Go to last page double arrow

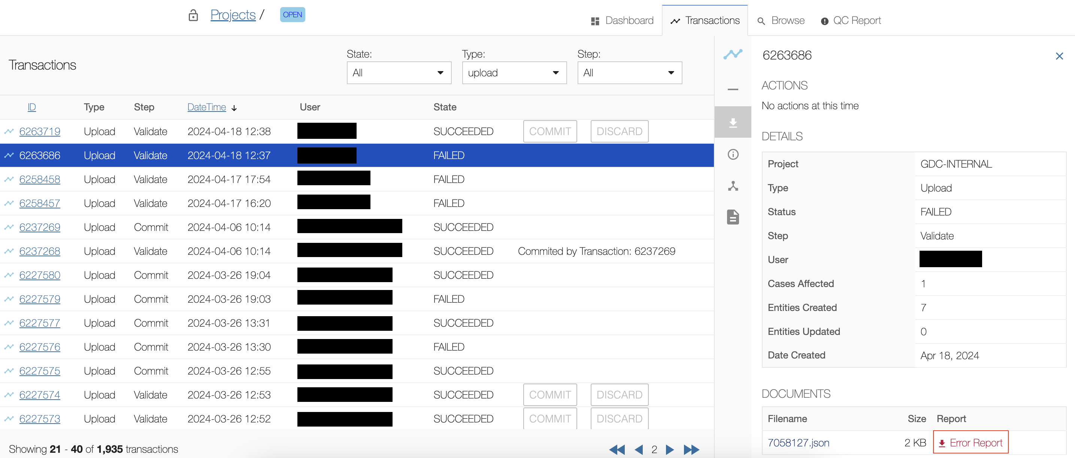tap(691, 449)
